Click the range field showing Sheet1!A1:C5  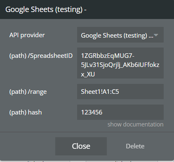(x=120, y=91)
